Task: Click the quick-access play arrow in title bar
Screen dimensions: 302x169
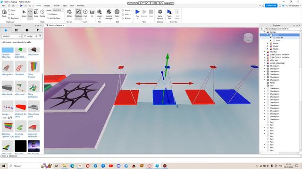Action: click(21, 6)
